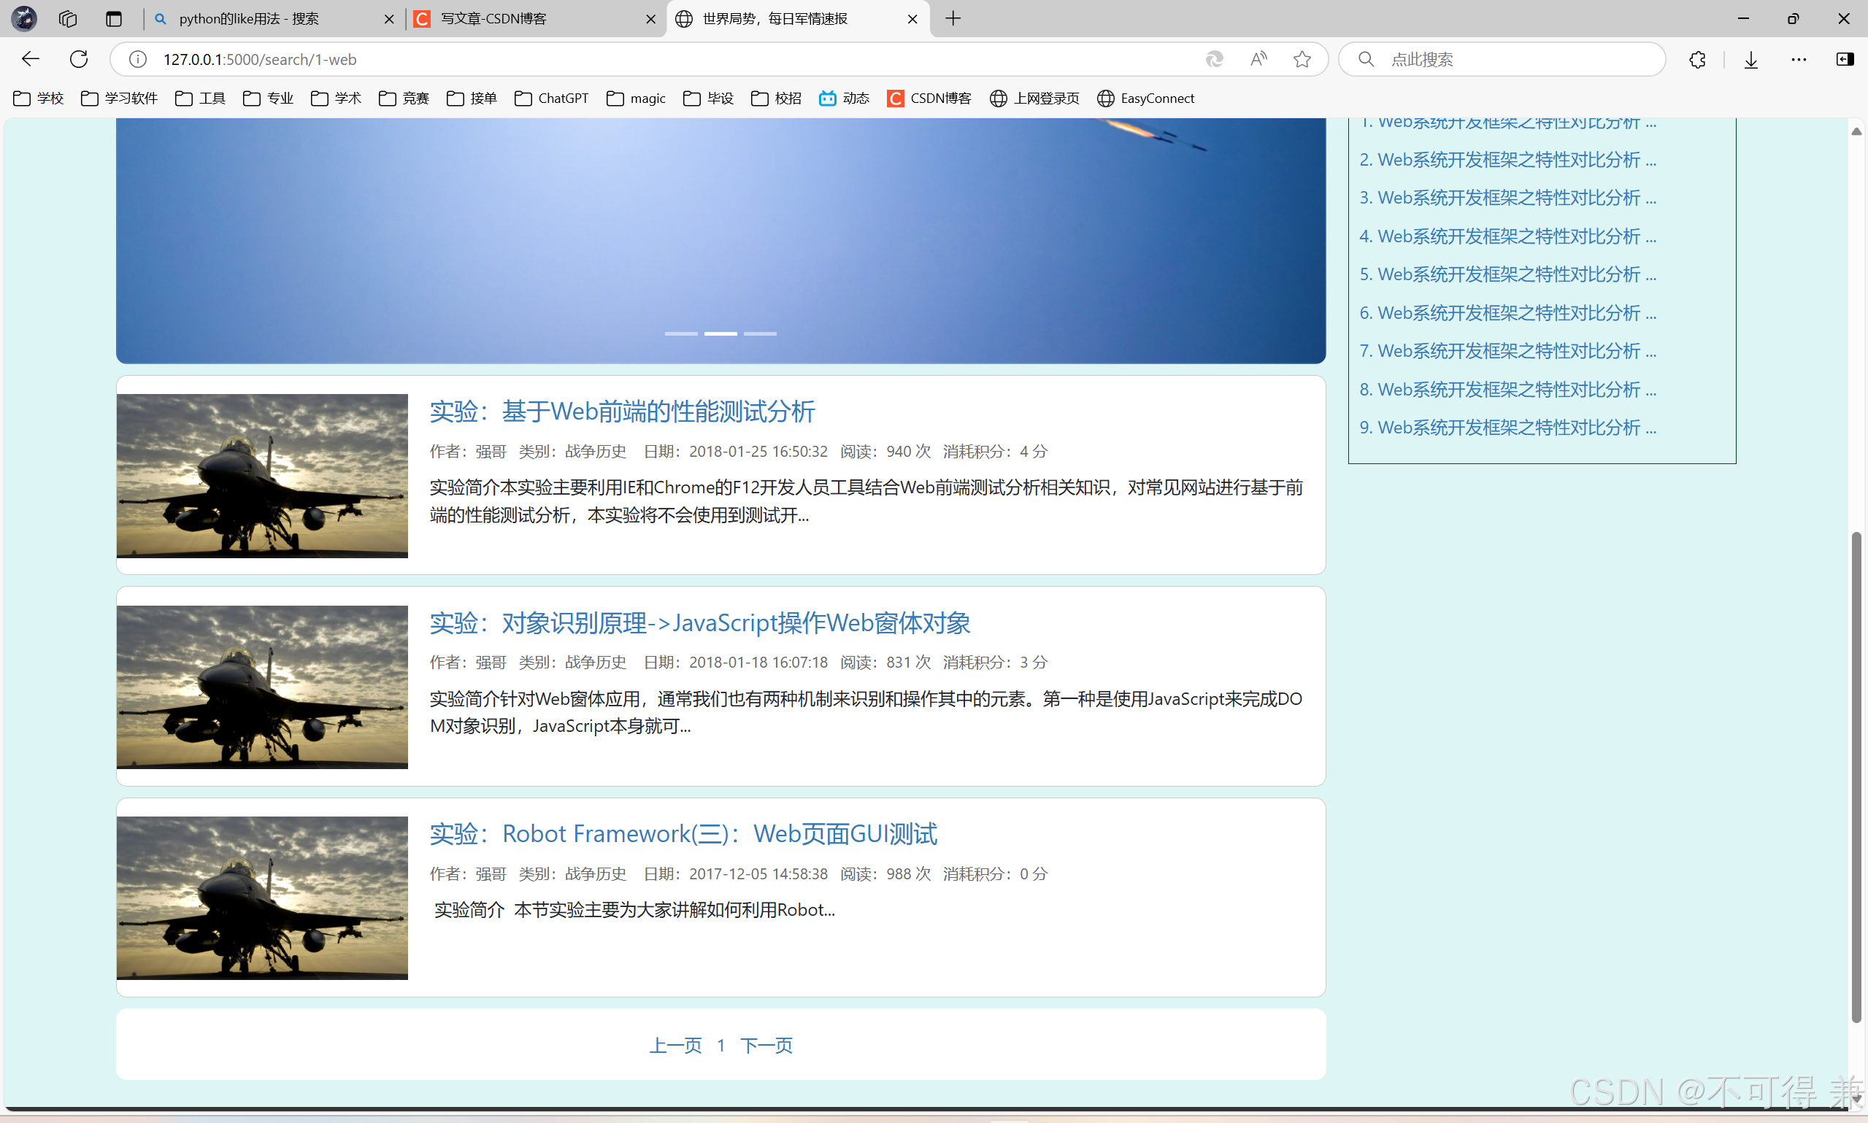Click the browser profile avatar icon

tap(24, 18)
